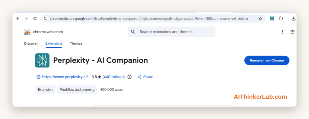Click the Perplexity - AI Companion heading
The width and height of the screenshot is (309, 119).
click(100, 61)
